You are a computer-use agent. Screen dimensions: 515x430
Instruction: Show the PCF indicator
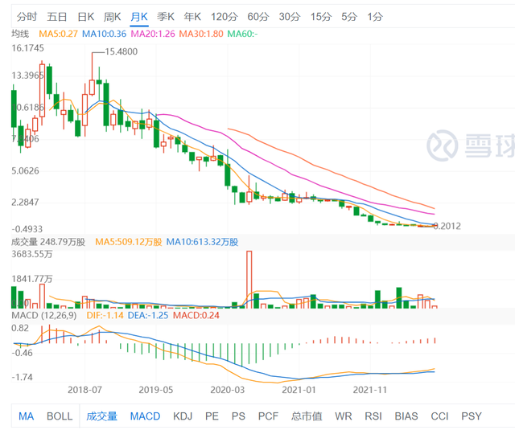(x=268, y=416)
